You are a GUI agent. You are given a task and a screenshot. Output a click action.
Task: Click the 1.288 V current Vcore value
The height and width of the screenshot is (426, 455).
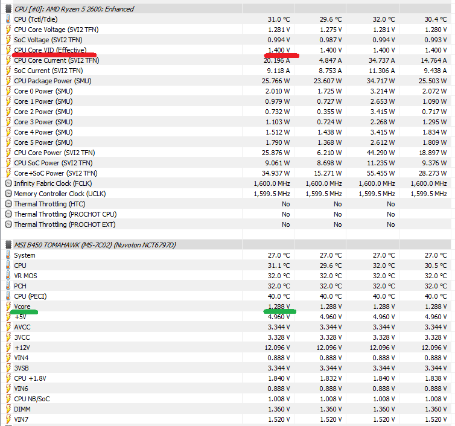(279, 307)
